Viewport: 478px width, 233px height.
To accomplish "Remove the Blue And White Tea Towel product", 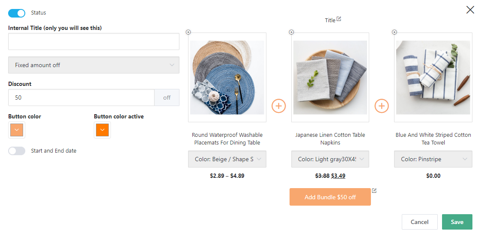I will (x=394, y=32).
